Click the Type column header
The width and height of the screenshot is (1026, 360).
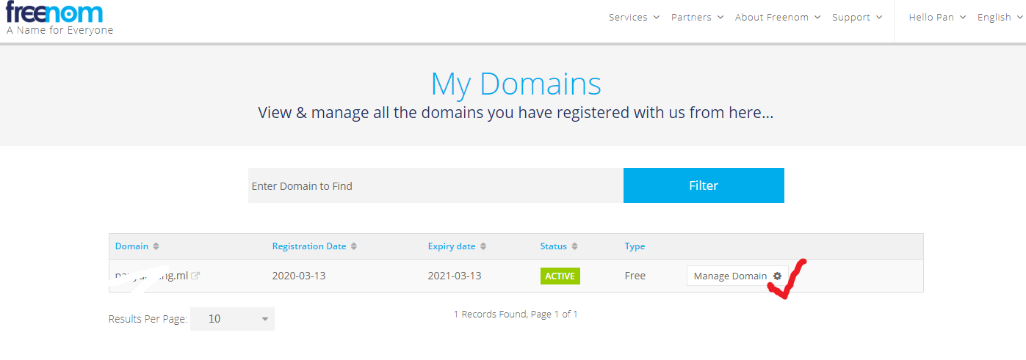pos(635,246)
